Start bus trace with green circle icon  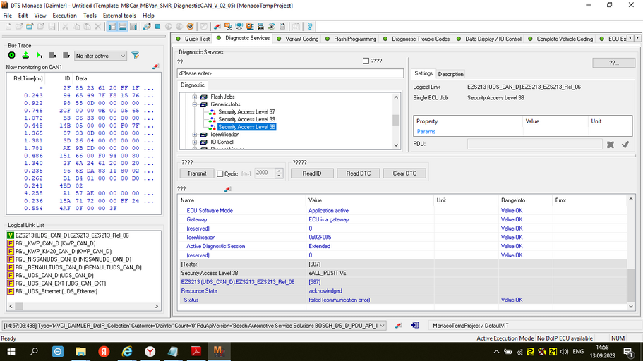tap(12, 55)
